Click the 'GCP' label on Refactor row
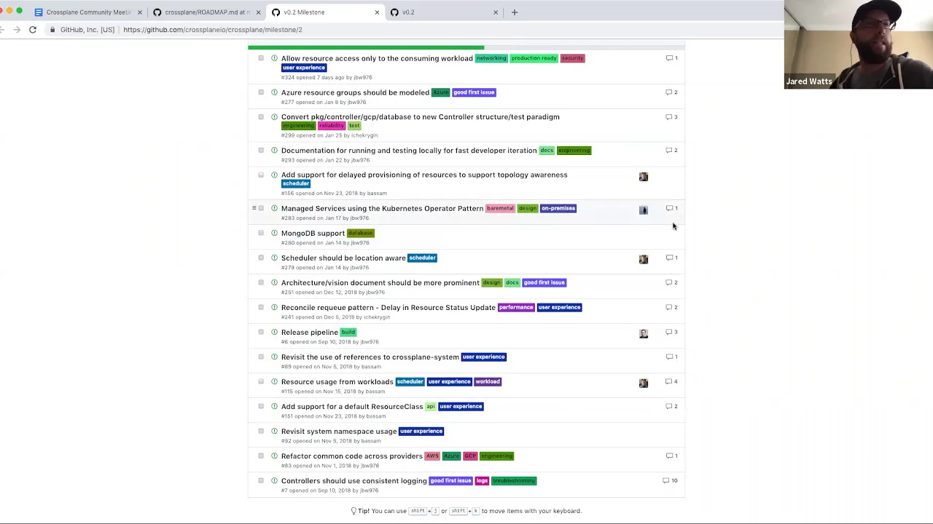 tap(470, 456)
